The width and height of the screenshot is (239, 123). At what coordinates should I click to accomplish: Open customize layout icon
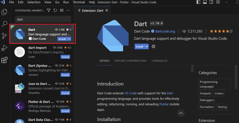[218, 2]
